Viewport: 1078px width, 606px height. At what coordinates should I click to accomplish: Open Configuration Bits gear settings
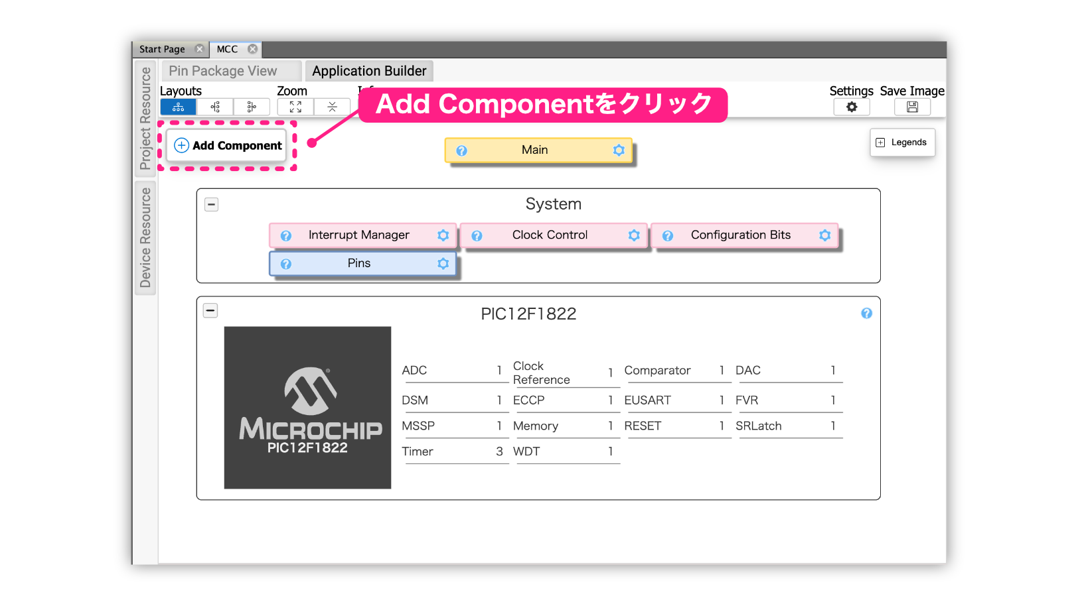coord(824,235)
